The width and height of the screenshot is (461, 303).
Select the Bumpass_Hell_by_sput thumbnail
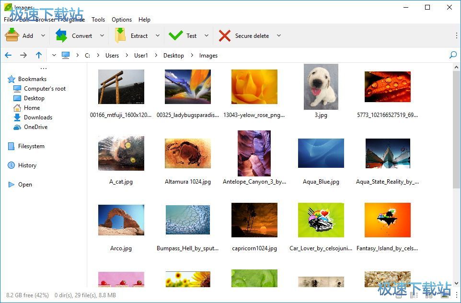coord(188,220)
